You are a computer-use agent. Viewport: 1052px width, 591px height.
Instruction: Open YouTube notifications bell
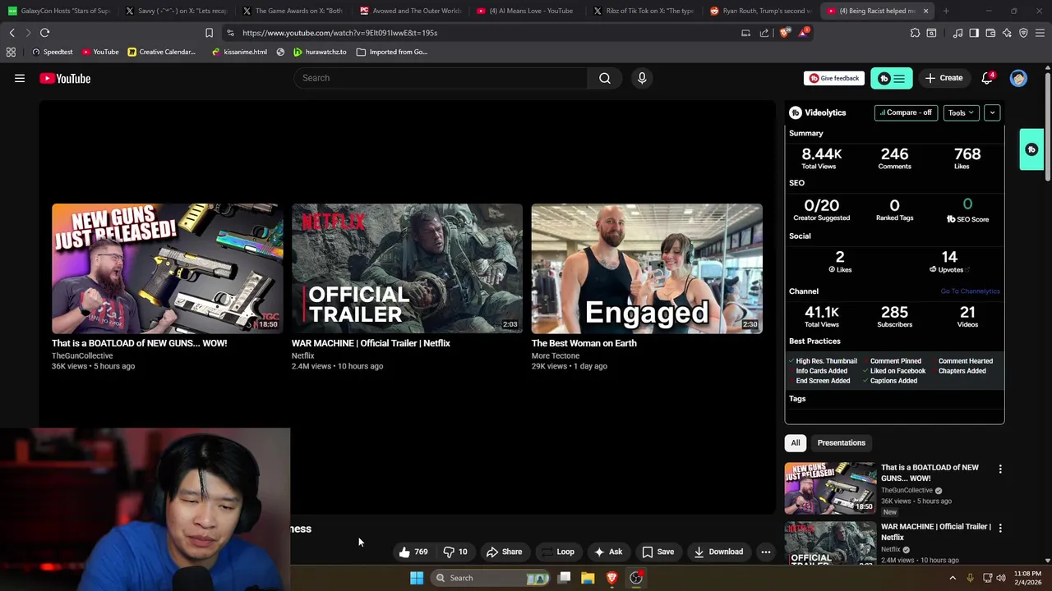[x=987, y=78]
